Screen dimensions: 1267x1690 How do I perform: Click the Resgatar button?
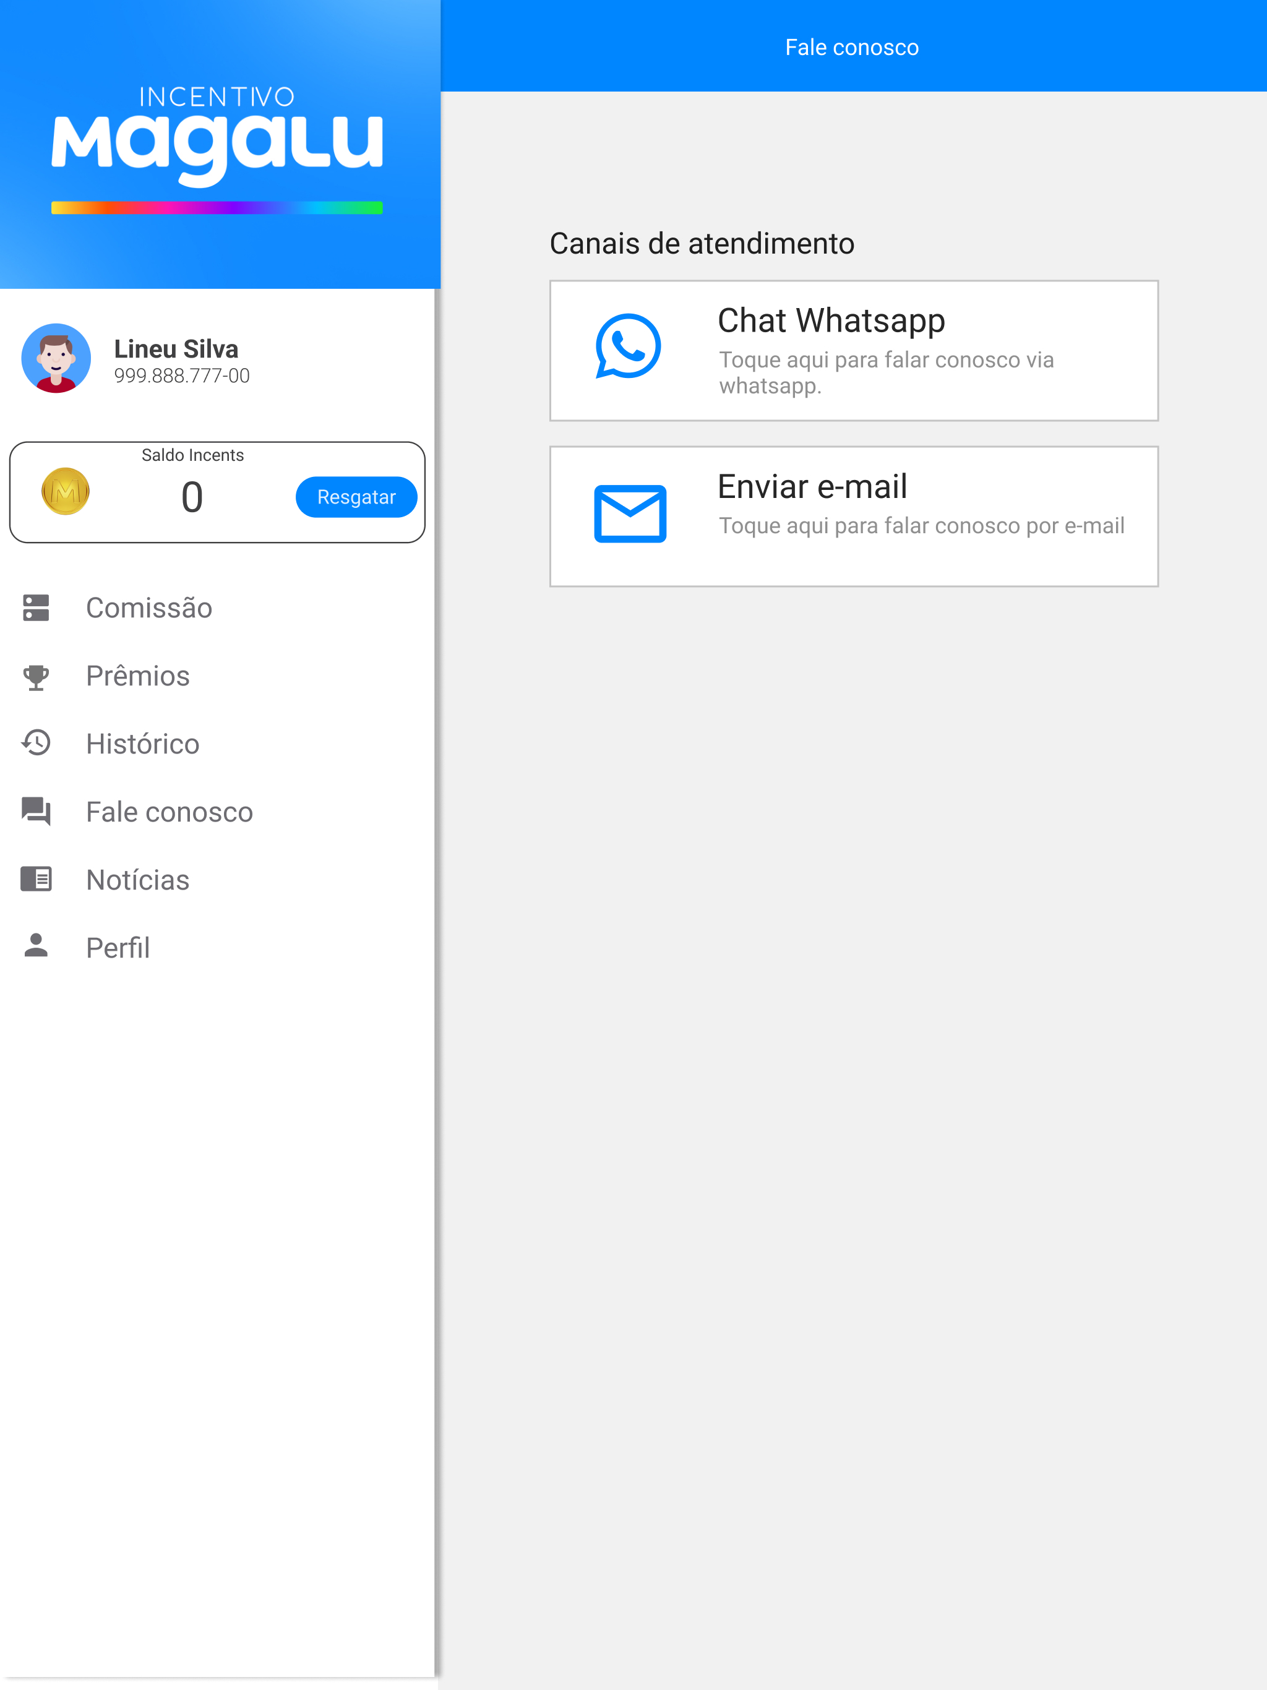click(356, 497)
